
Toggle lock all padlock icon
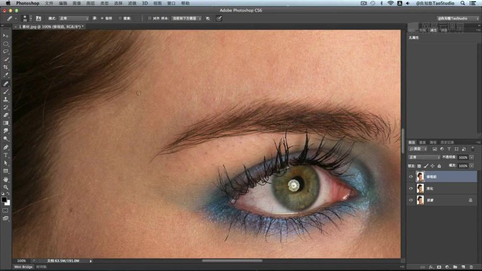(439, 166)
